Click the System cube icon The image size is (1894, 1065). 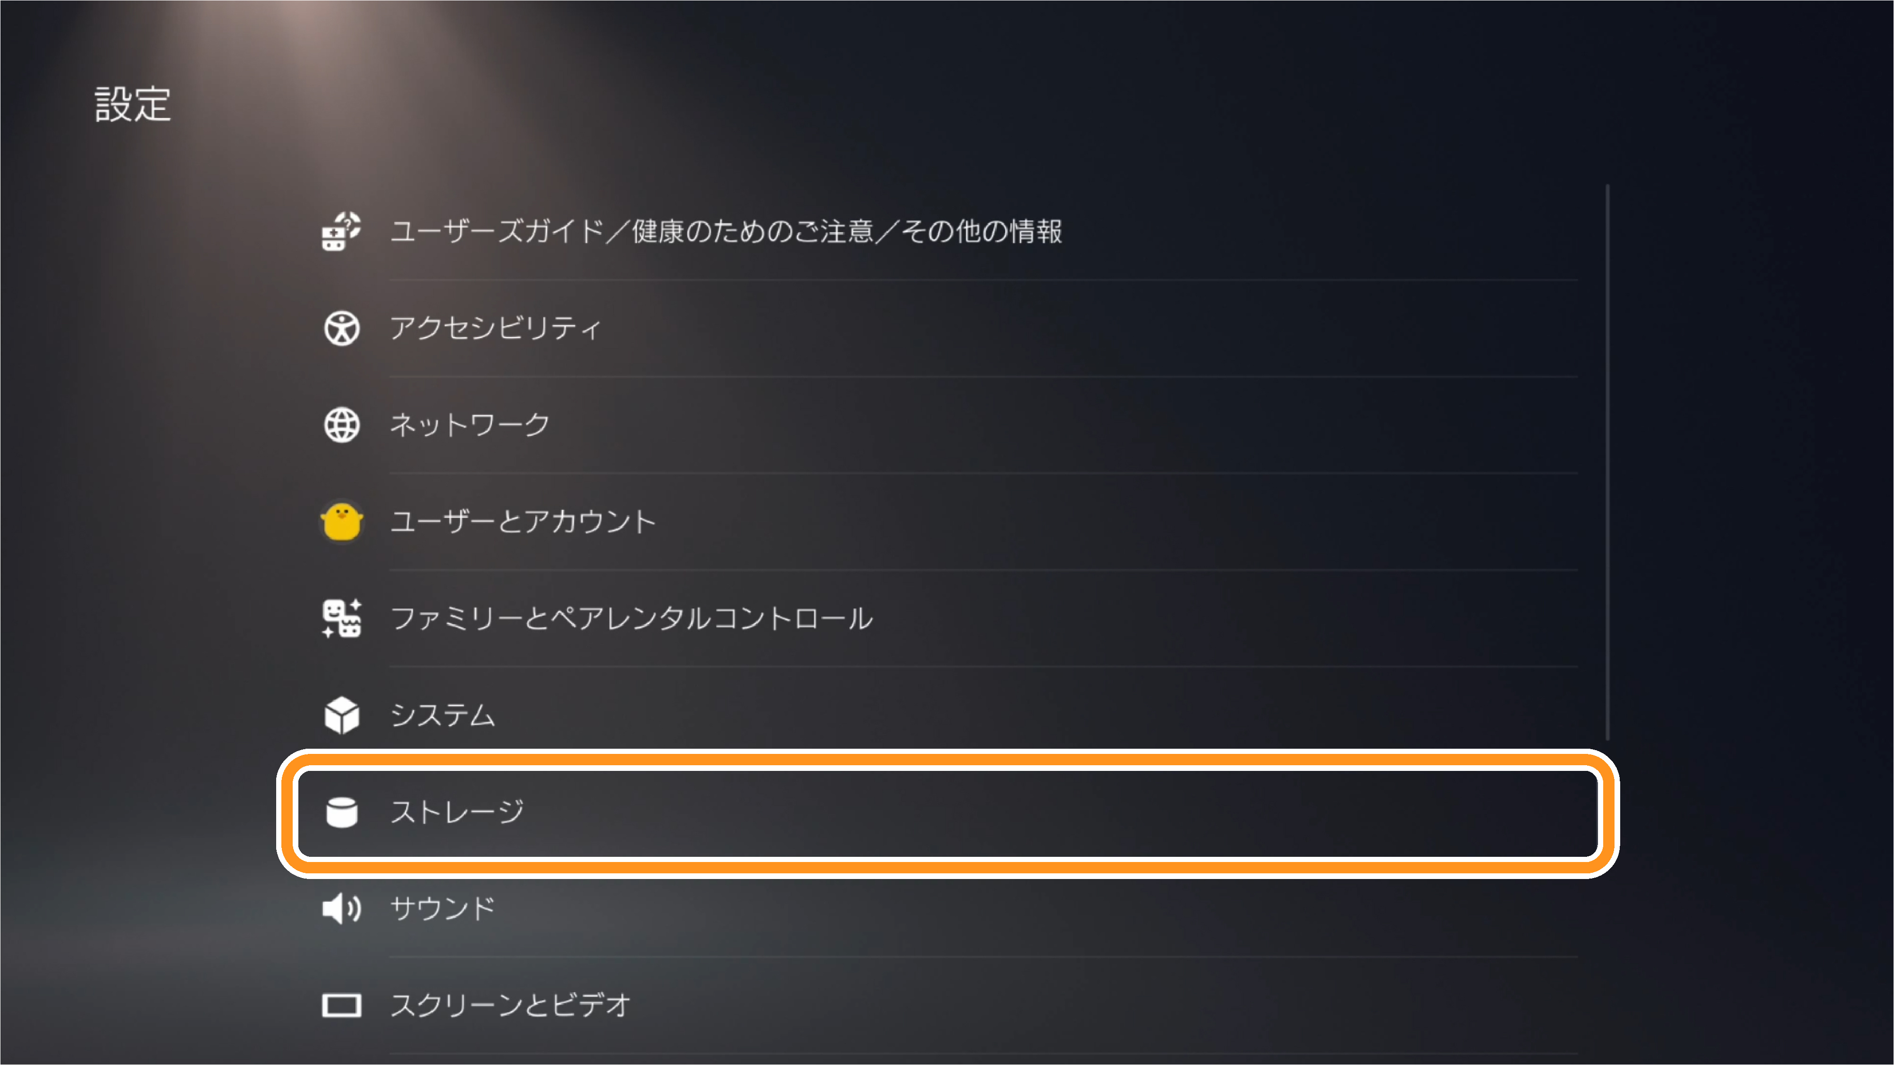341,715
